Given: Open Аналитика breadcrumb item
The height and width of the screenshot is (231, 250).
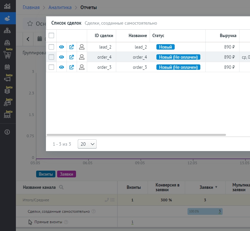Looking at the screenshot, I should click(60, 7).
